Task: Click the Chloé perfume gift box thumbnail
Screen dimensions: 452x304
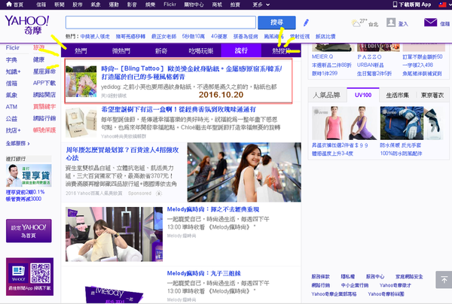Action: point(81,123)
